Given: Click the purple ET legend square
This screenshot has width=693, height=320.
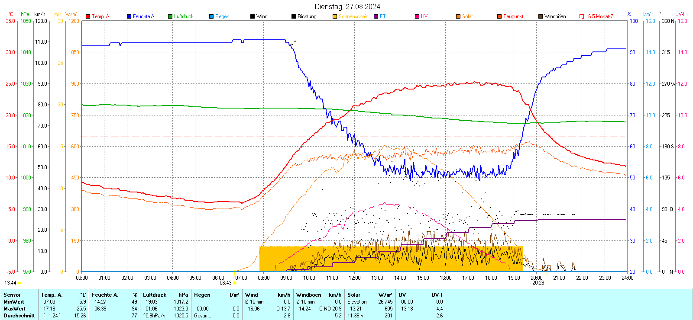Looking at the screenshot, I should coord(376,16).
